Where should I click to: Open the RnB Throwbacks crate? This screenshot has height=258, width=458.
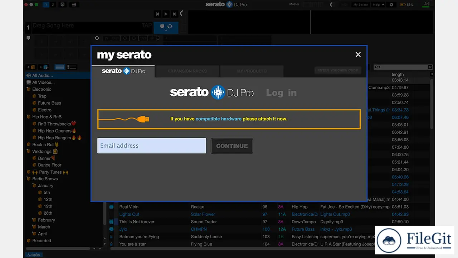pyautogui.click(x=57, y=124)
